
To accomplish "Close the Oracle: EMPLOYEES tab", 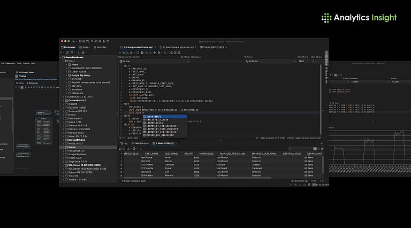I will pyautogui.click(x=226, y=48).
